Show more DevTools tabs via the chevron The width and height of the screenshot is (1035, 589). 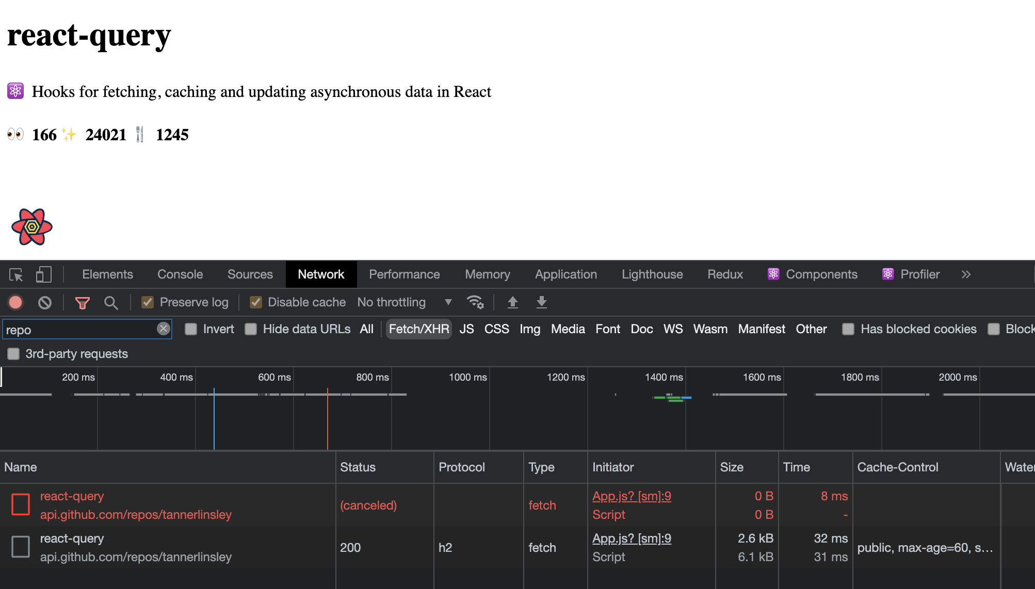[966, 274]
